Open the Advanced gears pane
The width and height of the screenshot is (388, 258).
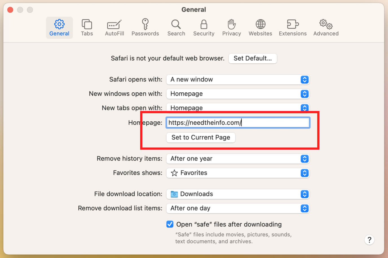pos(326,25)
